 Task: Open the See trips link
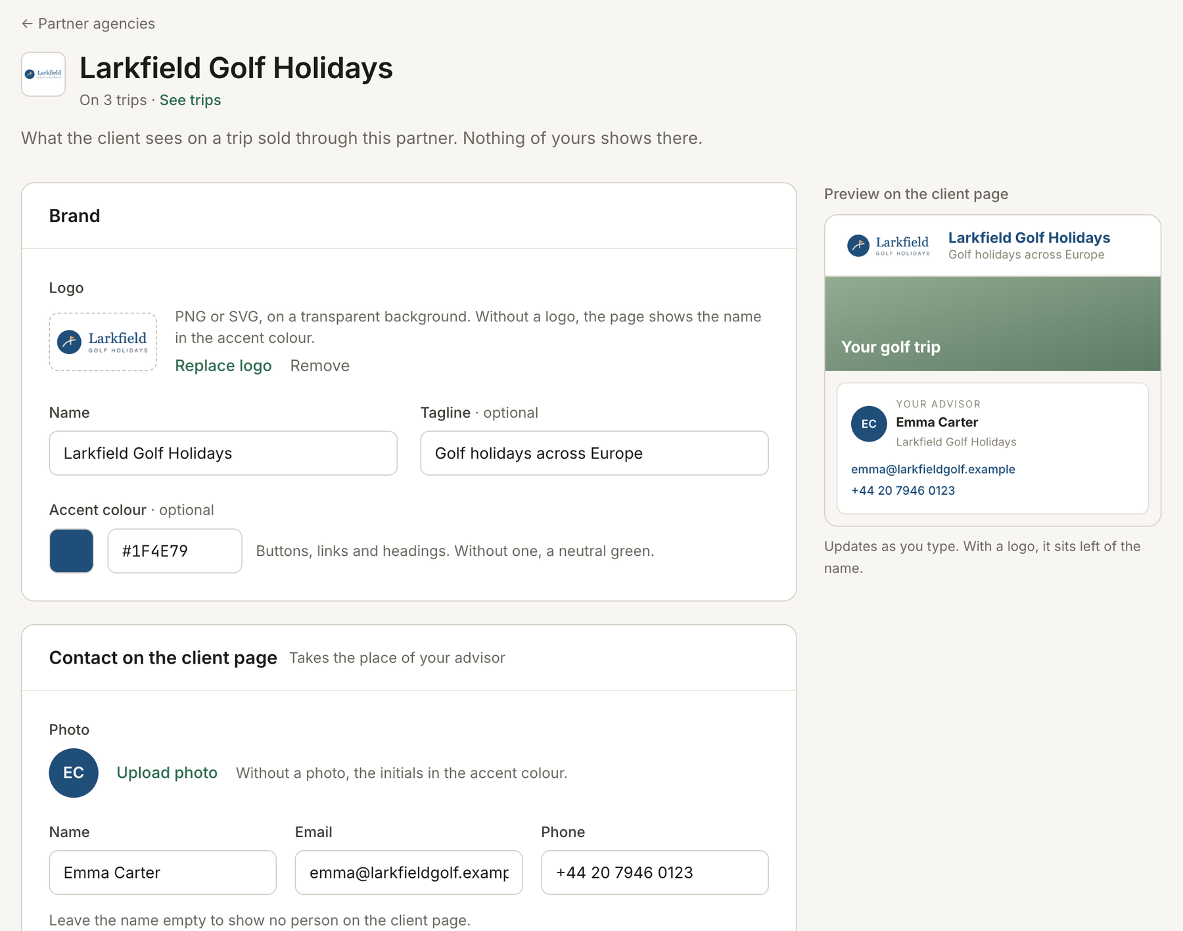pyautogui.click(x=190, y=100)
